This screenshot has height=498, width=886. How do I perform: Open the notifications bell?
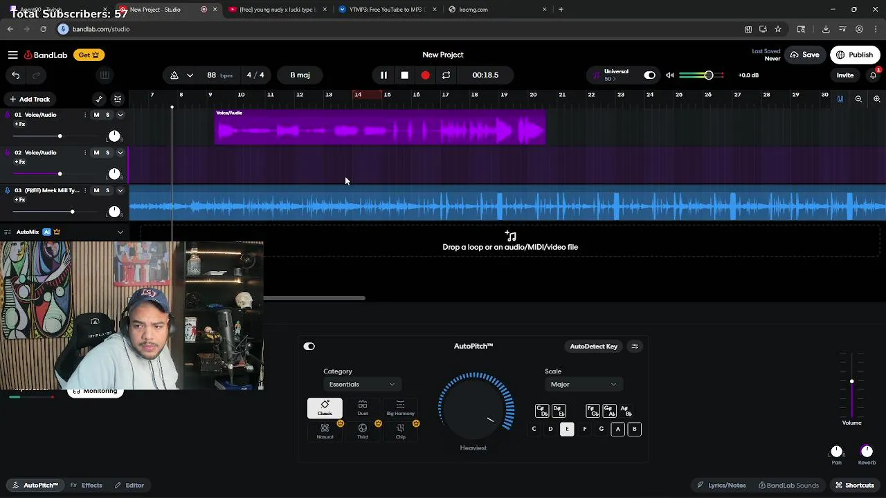pyautogui.click(x=874, y=75)
